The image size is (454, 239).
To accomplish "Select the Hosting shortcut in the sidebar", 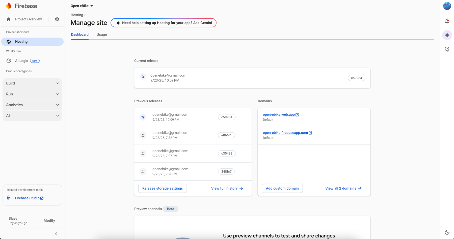I will 21,41.
